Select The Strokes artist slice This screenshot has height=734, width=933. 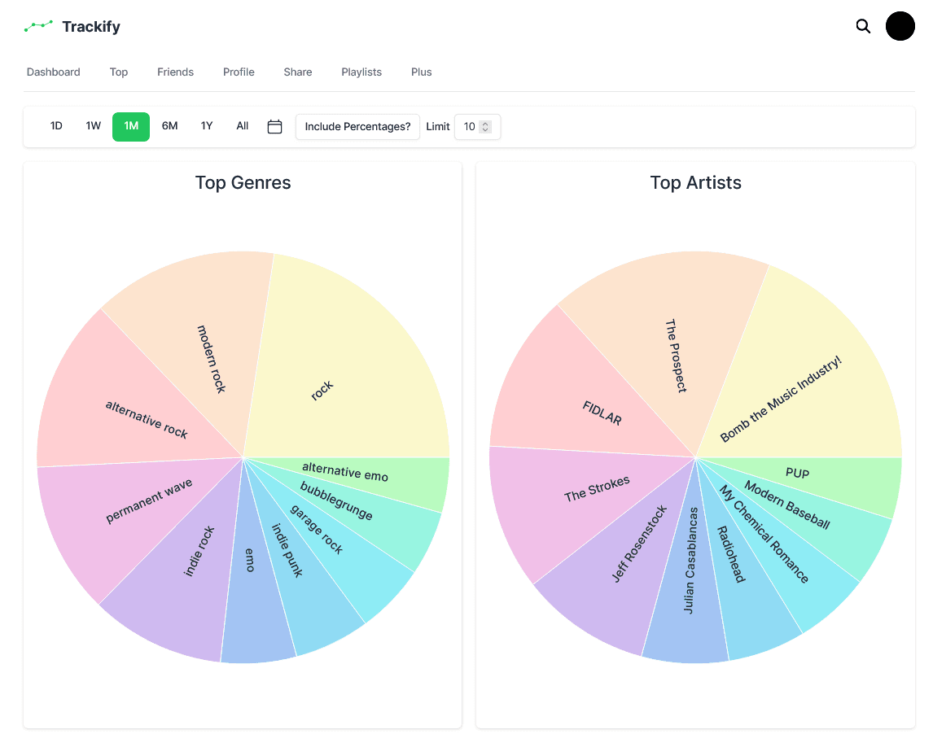[x=570, y=505]
